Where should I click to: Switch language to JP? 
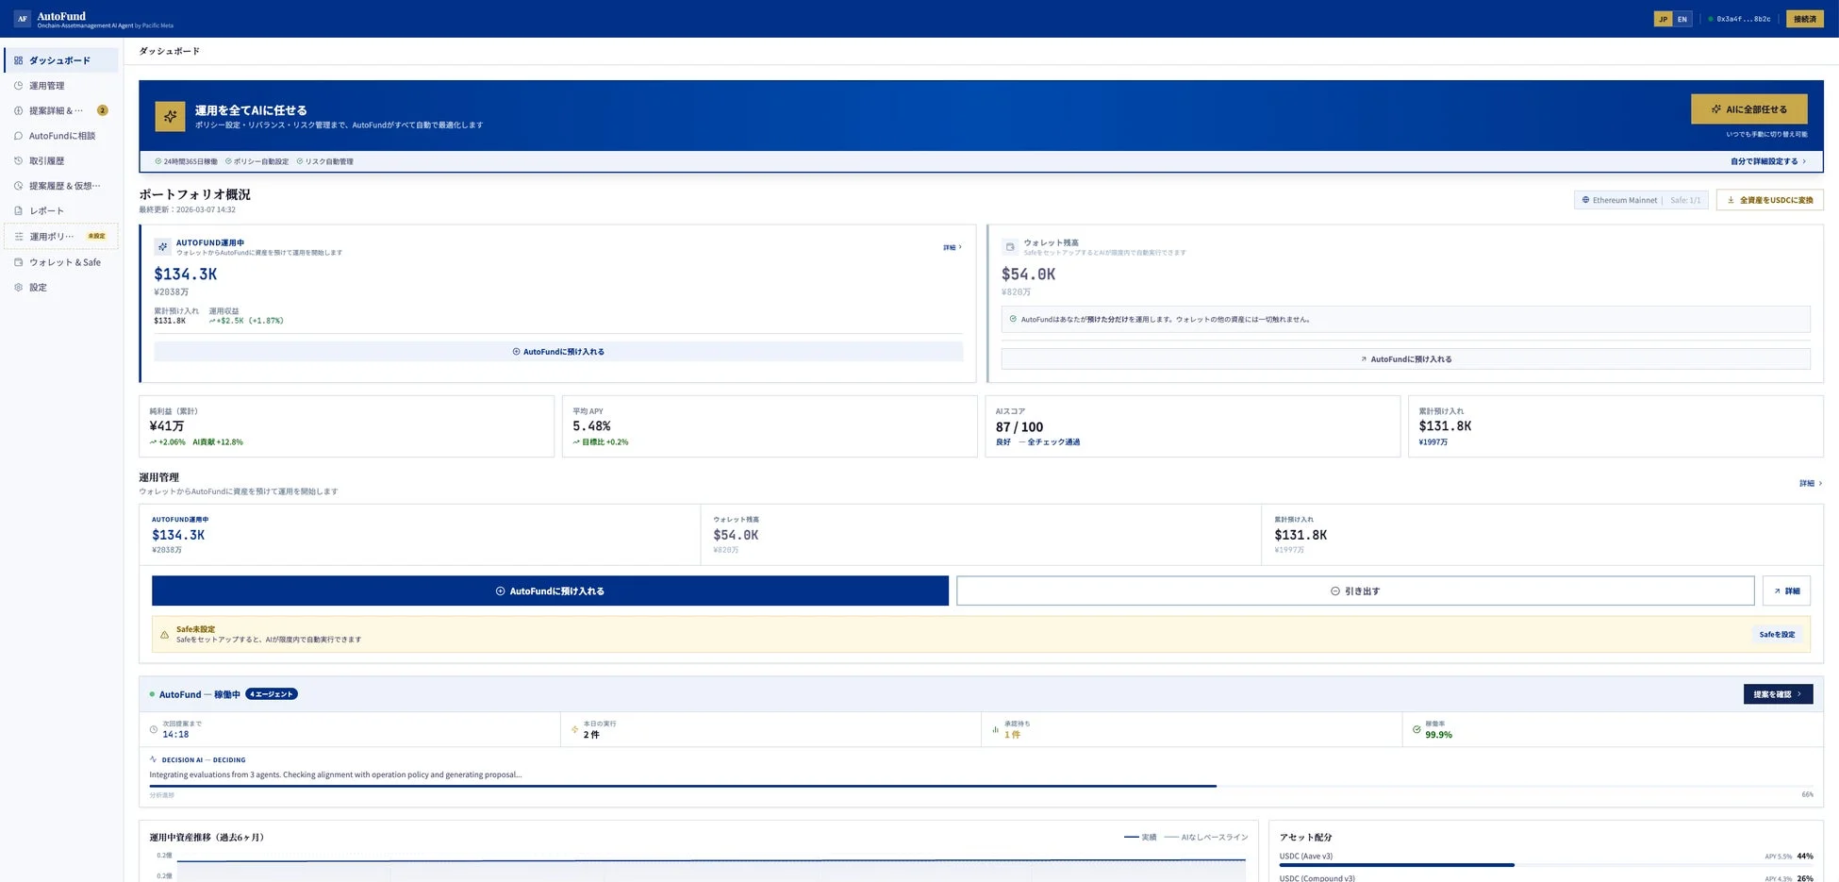1663,19
